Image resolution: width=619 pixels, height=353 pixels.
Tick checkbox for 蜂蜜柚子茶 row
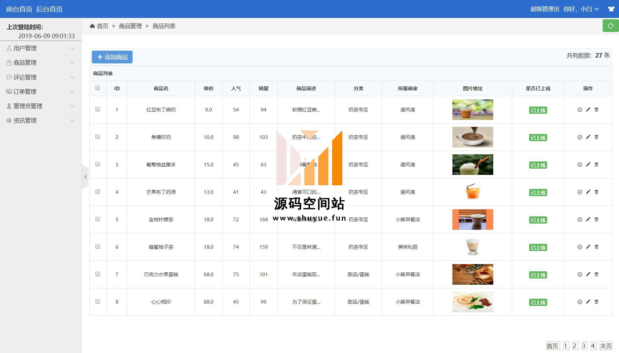pyautogui.click(x=98, y=246)
